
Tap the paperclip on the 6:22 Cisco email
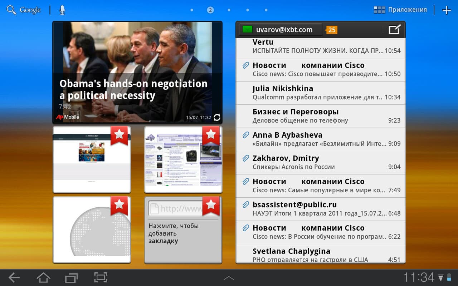tap(245, 228)
